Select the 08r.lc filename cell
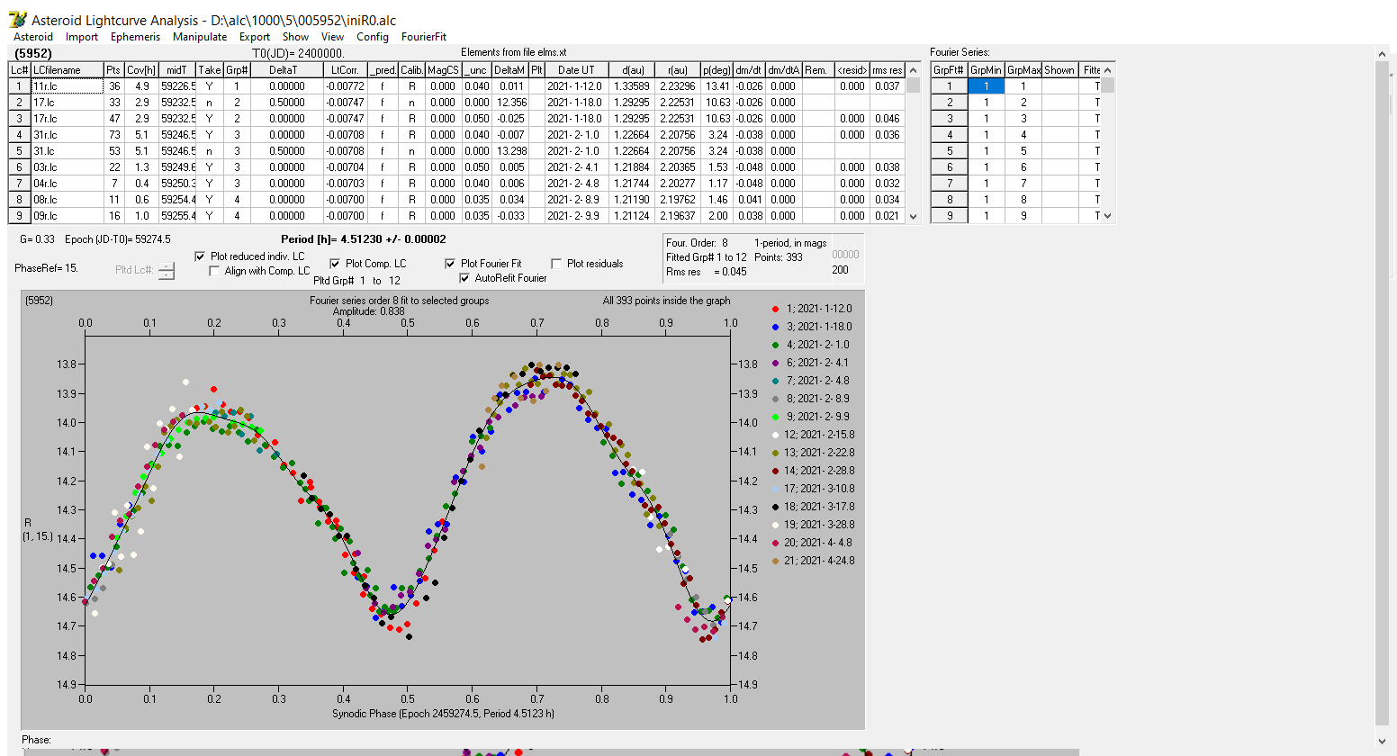 click(x=67, y=200)
